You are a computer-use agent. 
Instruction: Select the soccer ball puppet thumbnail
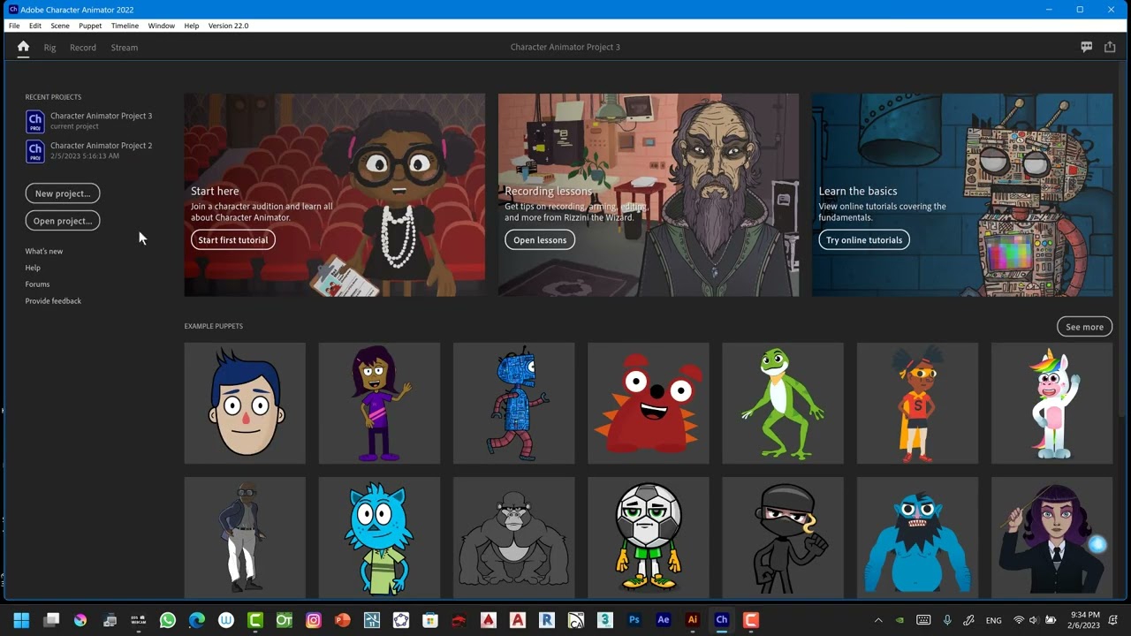649,537
